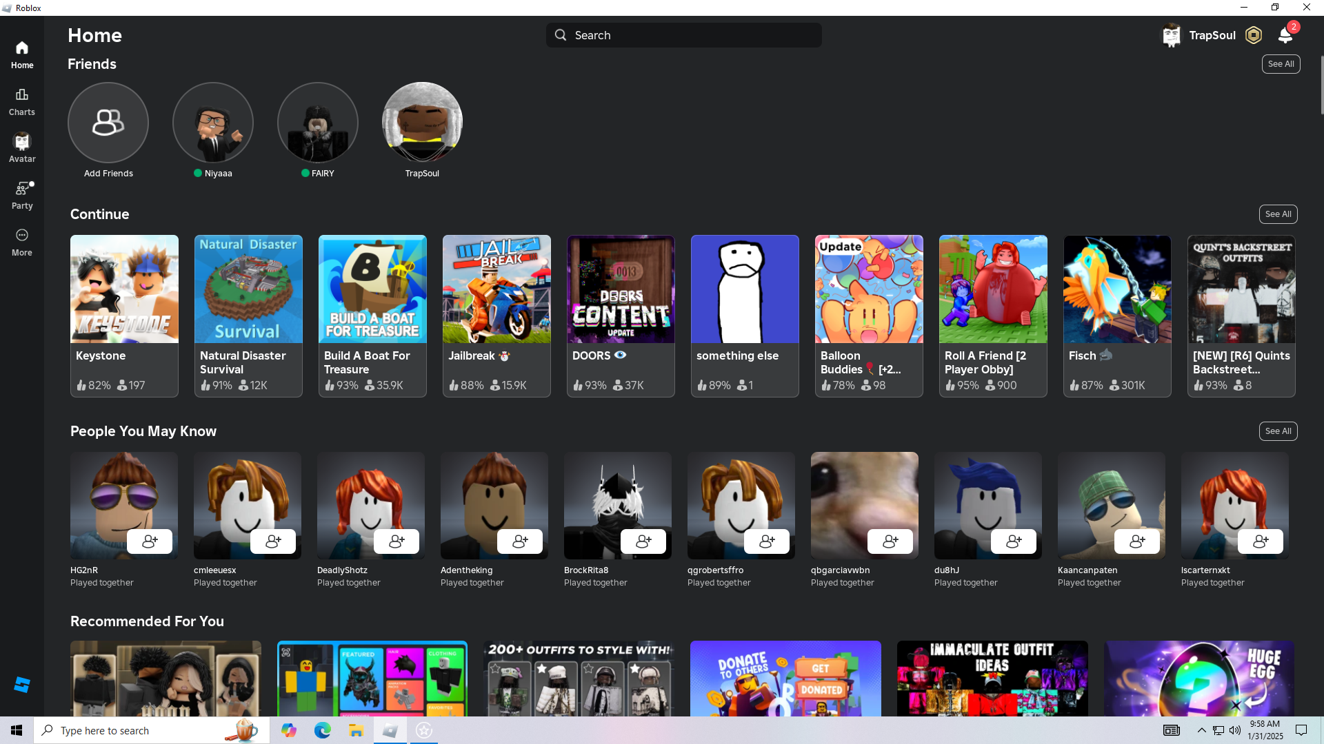This screenshot has height=744, width=1324.
Task: Open Balloon Buddies game card
Action: [869, 316]
